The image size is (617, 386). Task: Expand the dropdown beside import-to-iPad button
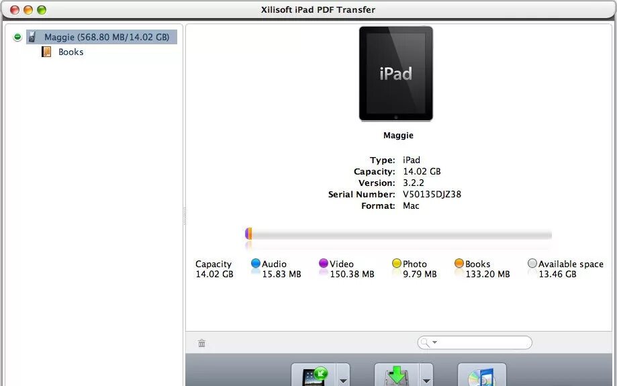[x=343, y=375]
